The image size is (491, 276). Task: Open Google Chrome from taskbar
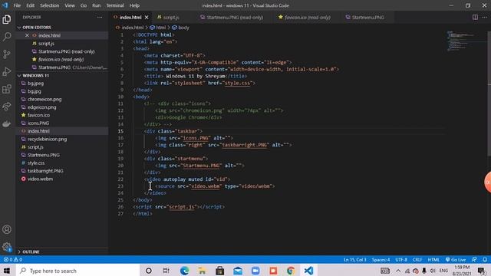pos(291,271)
